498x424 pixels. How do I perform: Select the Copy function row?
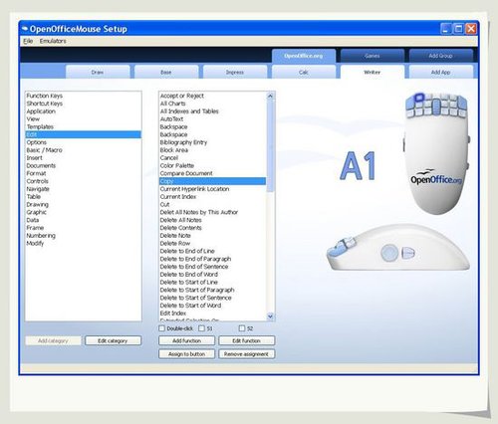[x=212, y=181]
